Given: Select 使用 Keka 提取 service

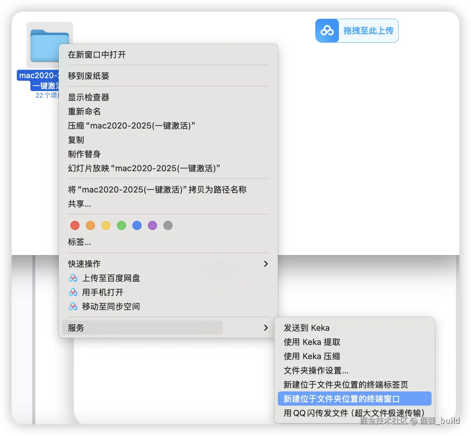Looking at the screenshot, I should (355, 342).
